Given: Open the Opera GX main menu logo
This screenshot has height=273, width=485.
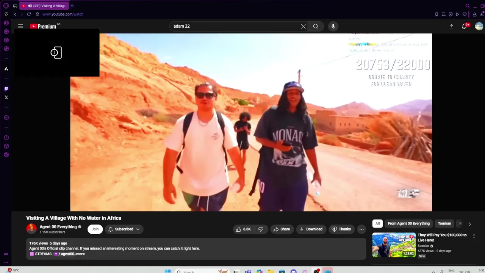Looking at the screenshot, I should pos(6,6).
